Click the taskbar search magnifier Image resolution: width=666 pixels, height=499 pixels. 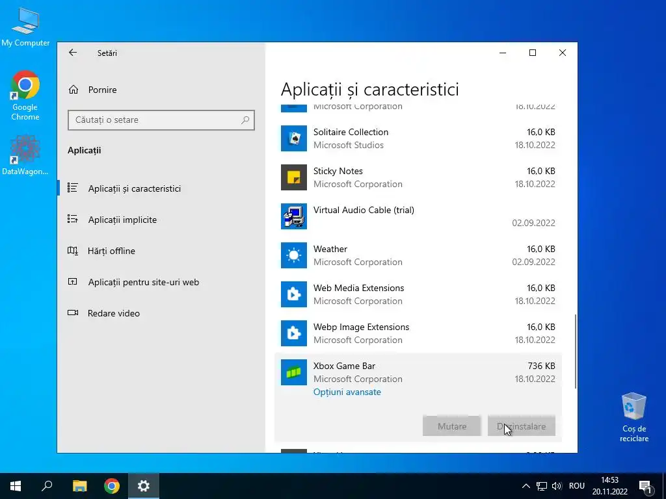47,486
